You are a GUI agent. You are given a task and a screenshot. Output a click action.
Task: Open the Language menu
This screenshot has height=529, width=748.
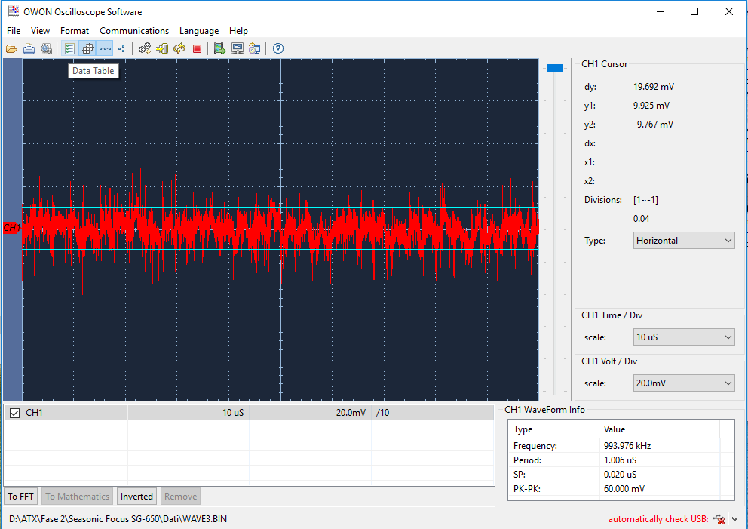tap(199, 30)
